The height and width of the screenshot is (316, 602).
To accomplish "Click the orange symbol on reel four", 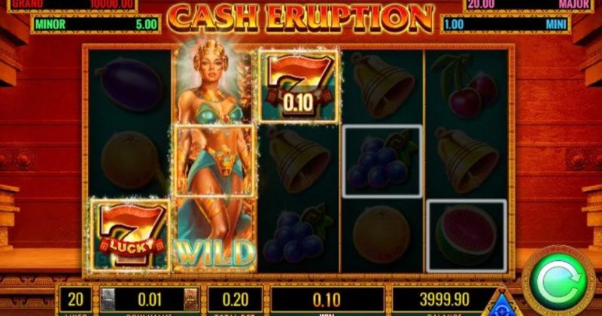I will pyautogui.click(x=382, y=235).
